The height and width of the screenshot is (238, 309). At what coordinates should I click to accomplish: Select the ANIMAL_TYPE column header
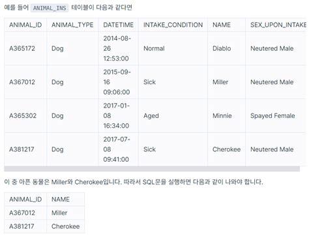click(72, 25)
